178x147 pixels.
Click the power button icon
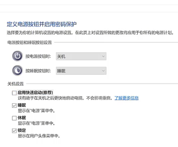[17, 57]
